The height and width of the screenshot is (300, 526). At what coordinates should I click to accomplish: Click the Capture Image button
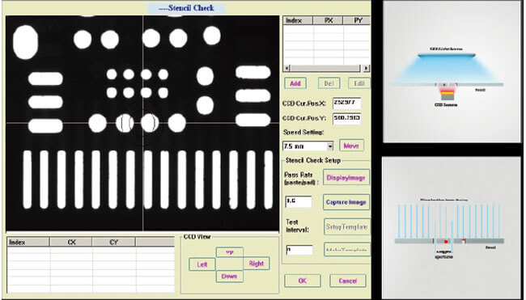point(346,202)
